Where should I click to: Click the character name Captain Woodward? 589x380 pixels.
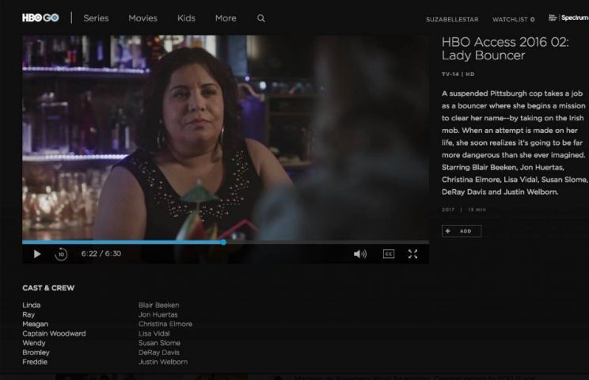pos(54,333)
